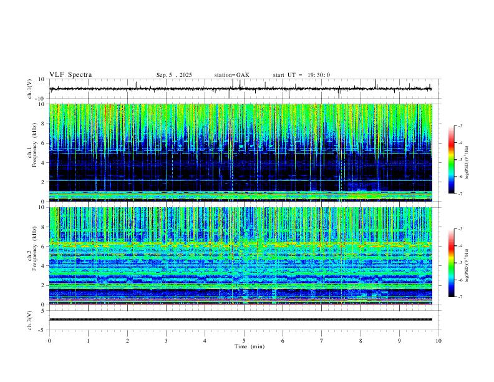Click tick label "8" on the Time axis
This screenshot has width=494, height=382.
pos(361,341)
